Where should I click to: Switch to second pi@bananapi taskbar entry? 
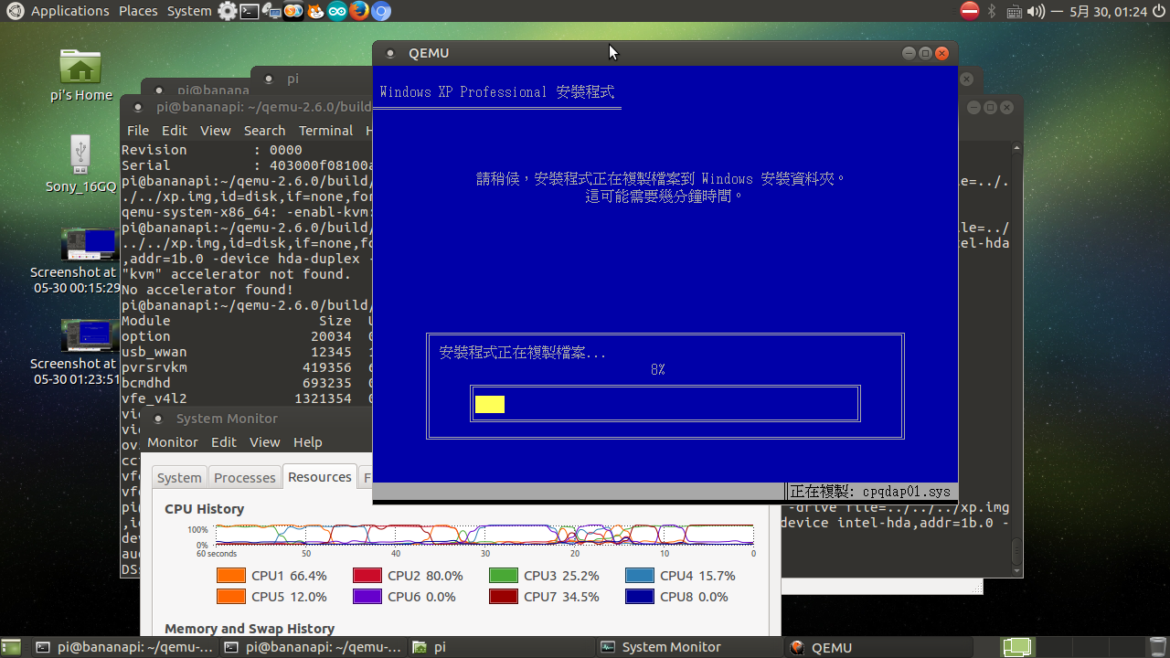click(313, 647)
